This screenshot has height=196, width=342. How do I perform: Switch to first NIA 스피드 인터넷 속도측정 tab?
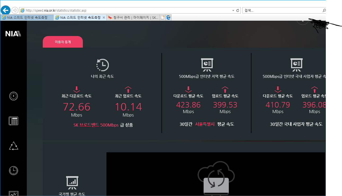point(27,17)
